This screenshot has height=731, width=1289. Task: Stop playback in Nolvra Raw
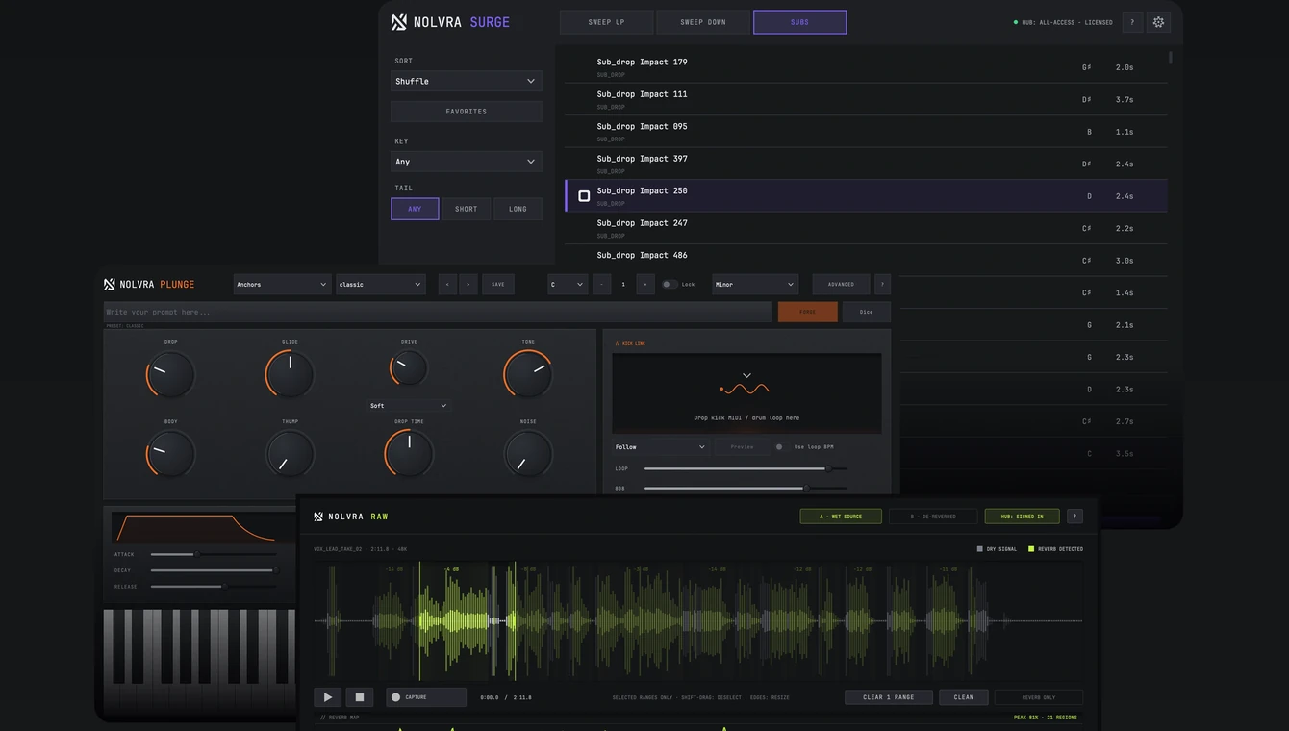pos(360,697)
